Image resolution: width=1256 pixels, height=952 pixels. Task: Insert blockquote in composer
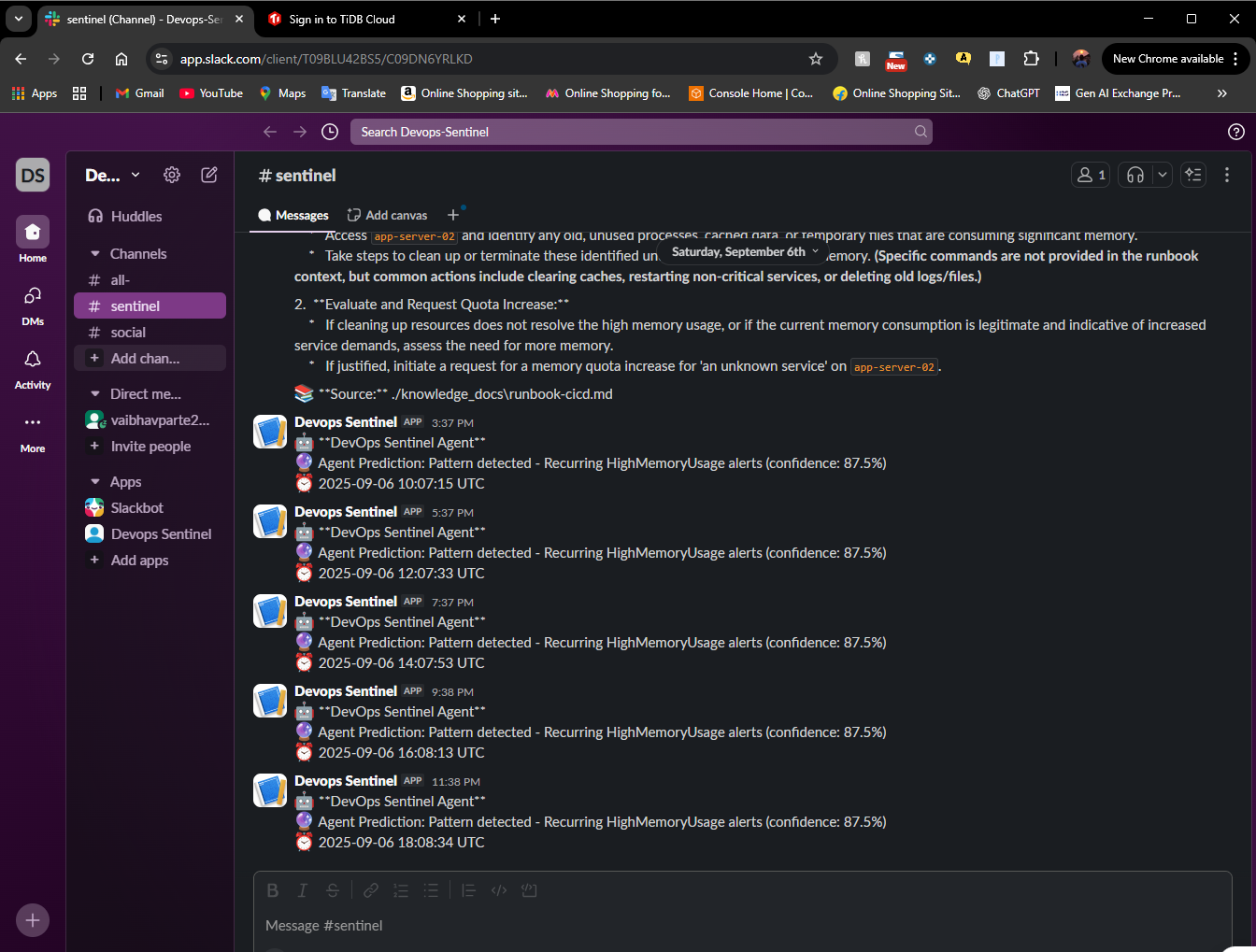[469, 890]
